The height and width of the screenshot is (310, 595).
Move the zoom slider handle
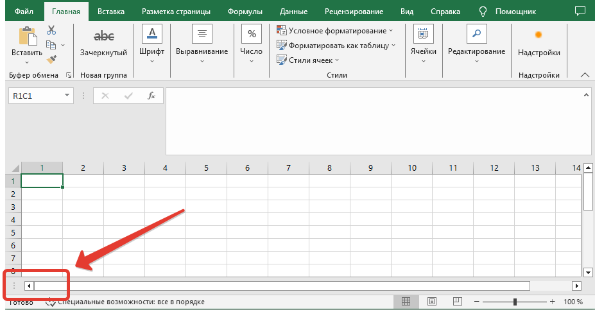click(x=515, y=302)
